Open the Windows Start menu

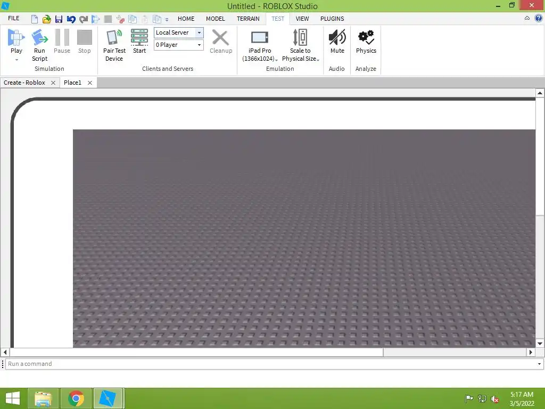(x=13, y=398)
